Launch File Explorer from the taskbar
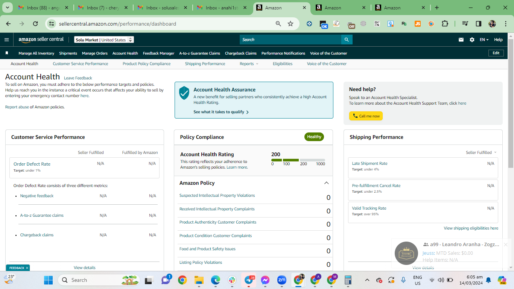Screen dimensions: 514x289 pyautogui.click(x=199, y=280)
